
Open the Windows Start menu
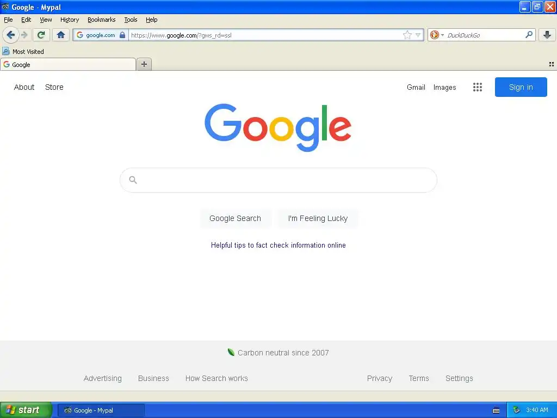tap(26, 410)
